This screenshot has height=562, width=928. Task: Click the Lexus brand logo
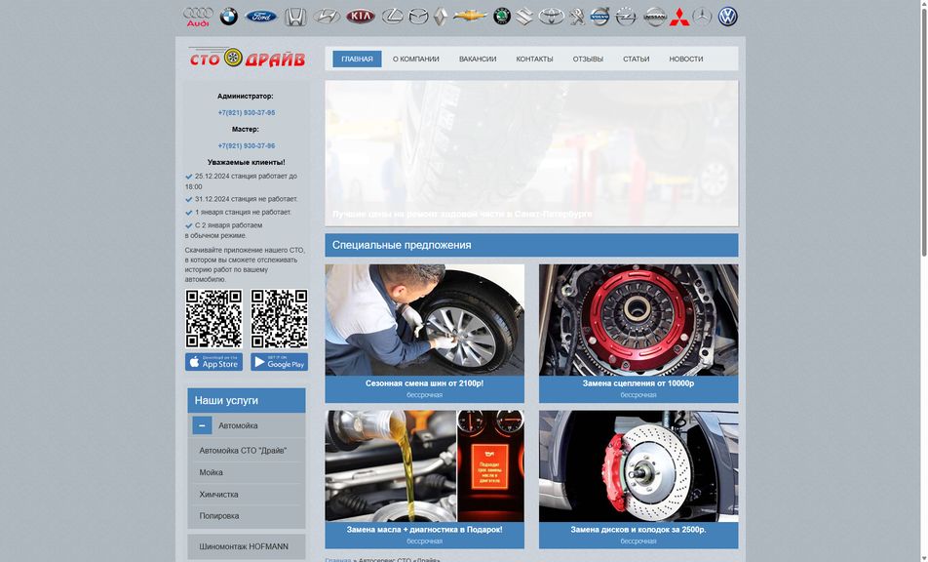coord(392,16)
